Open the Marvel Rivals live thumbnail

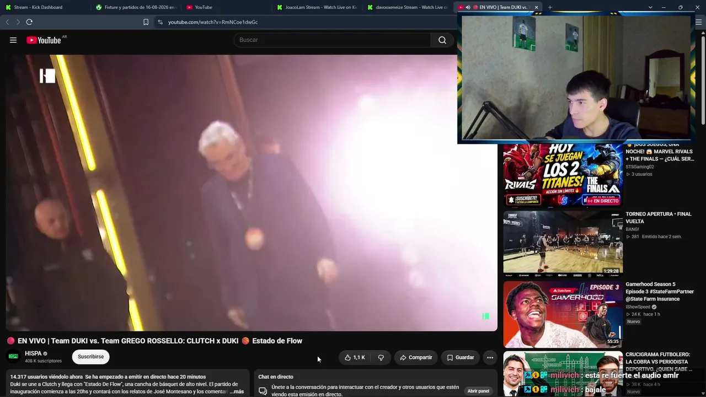pyautogui.click(x=563, y=174)
